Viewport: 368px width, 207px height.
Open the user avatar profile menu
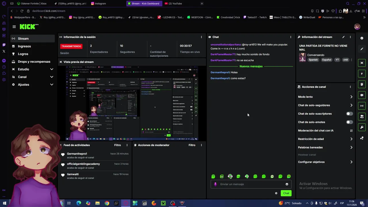point(357,27)
